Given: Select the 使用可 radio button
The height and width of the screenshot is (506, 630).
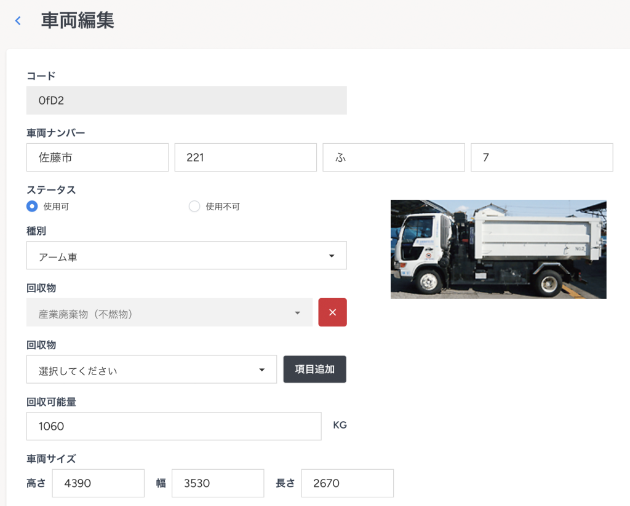Looking at the screenshot, I should [33, 207].
